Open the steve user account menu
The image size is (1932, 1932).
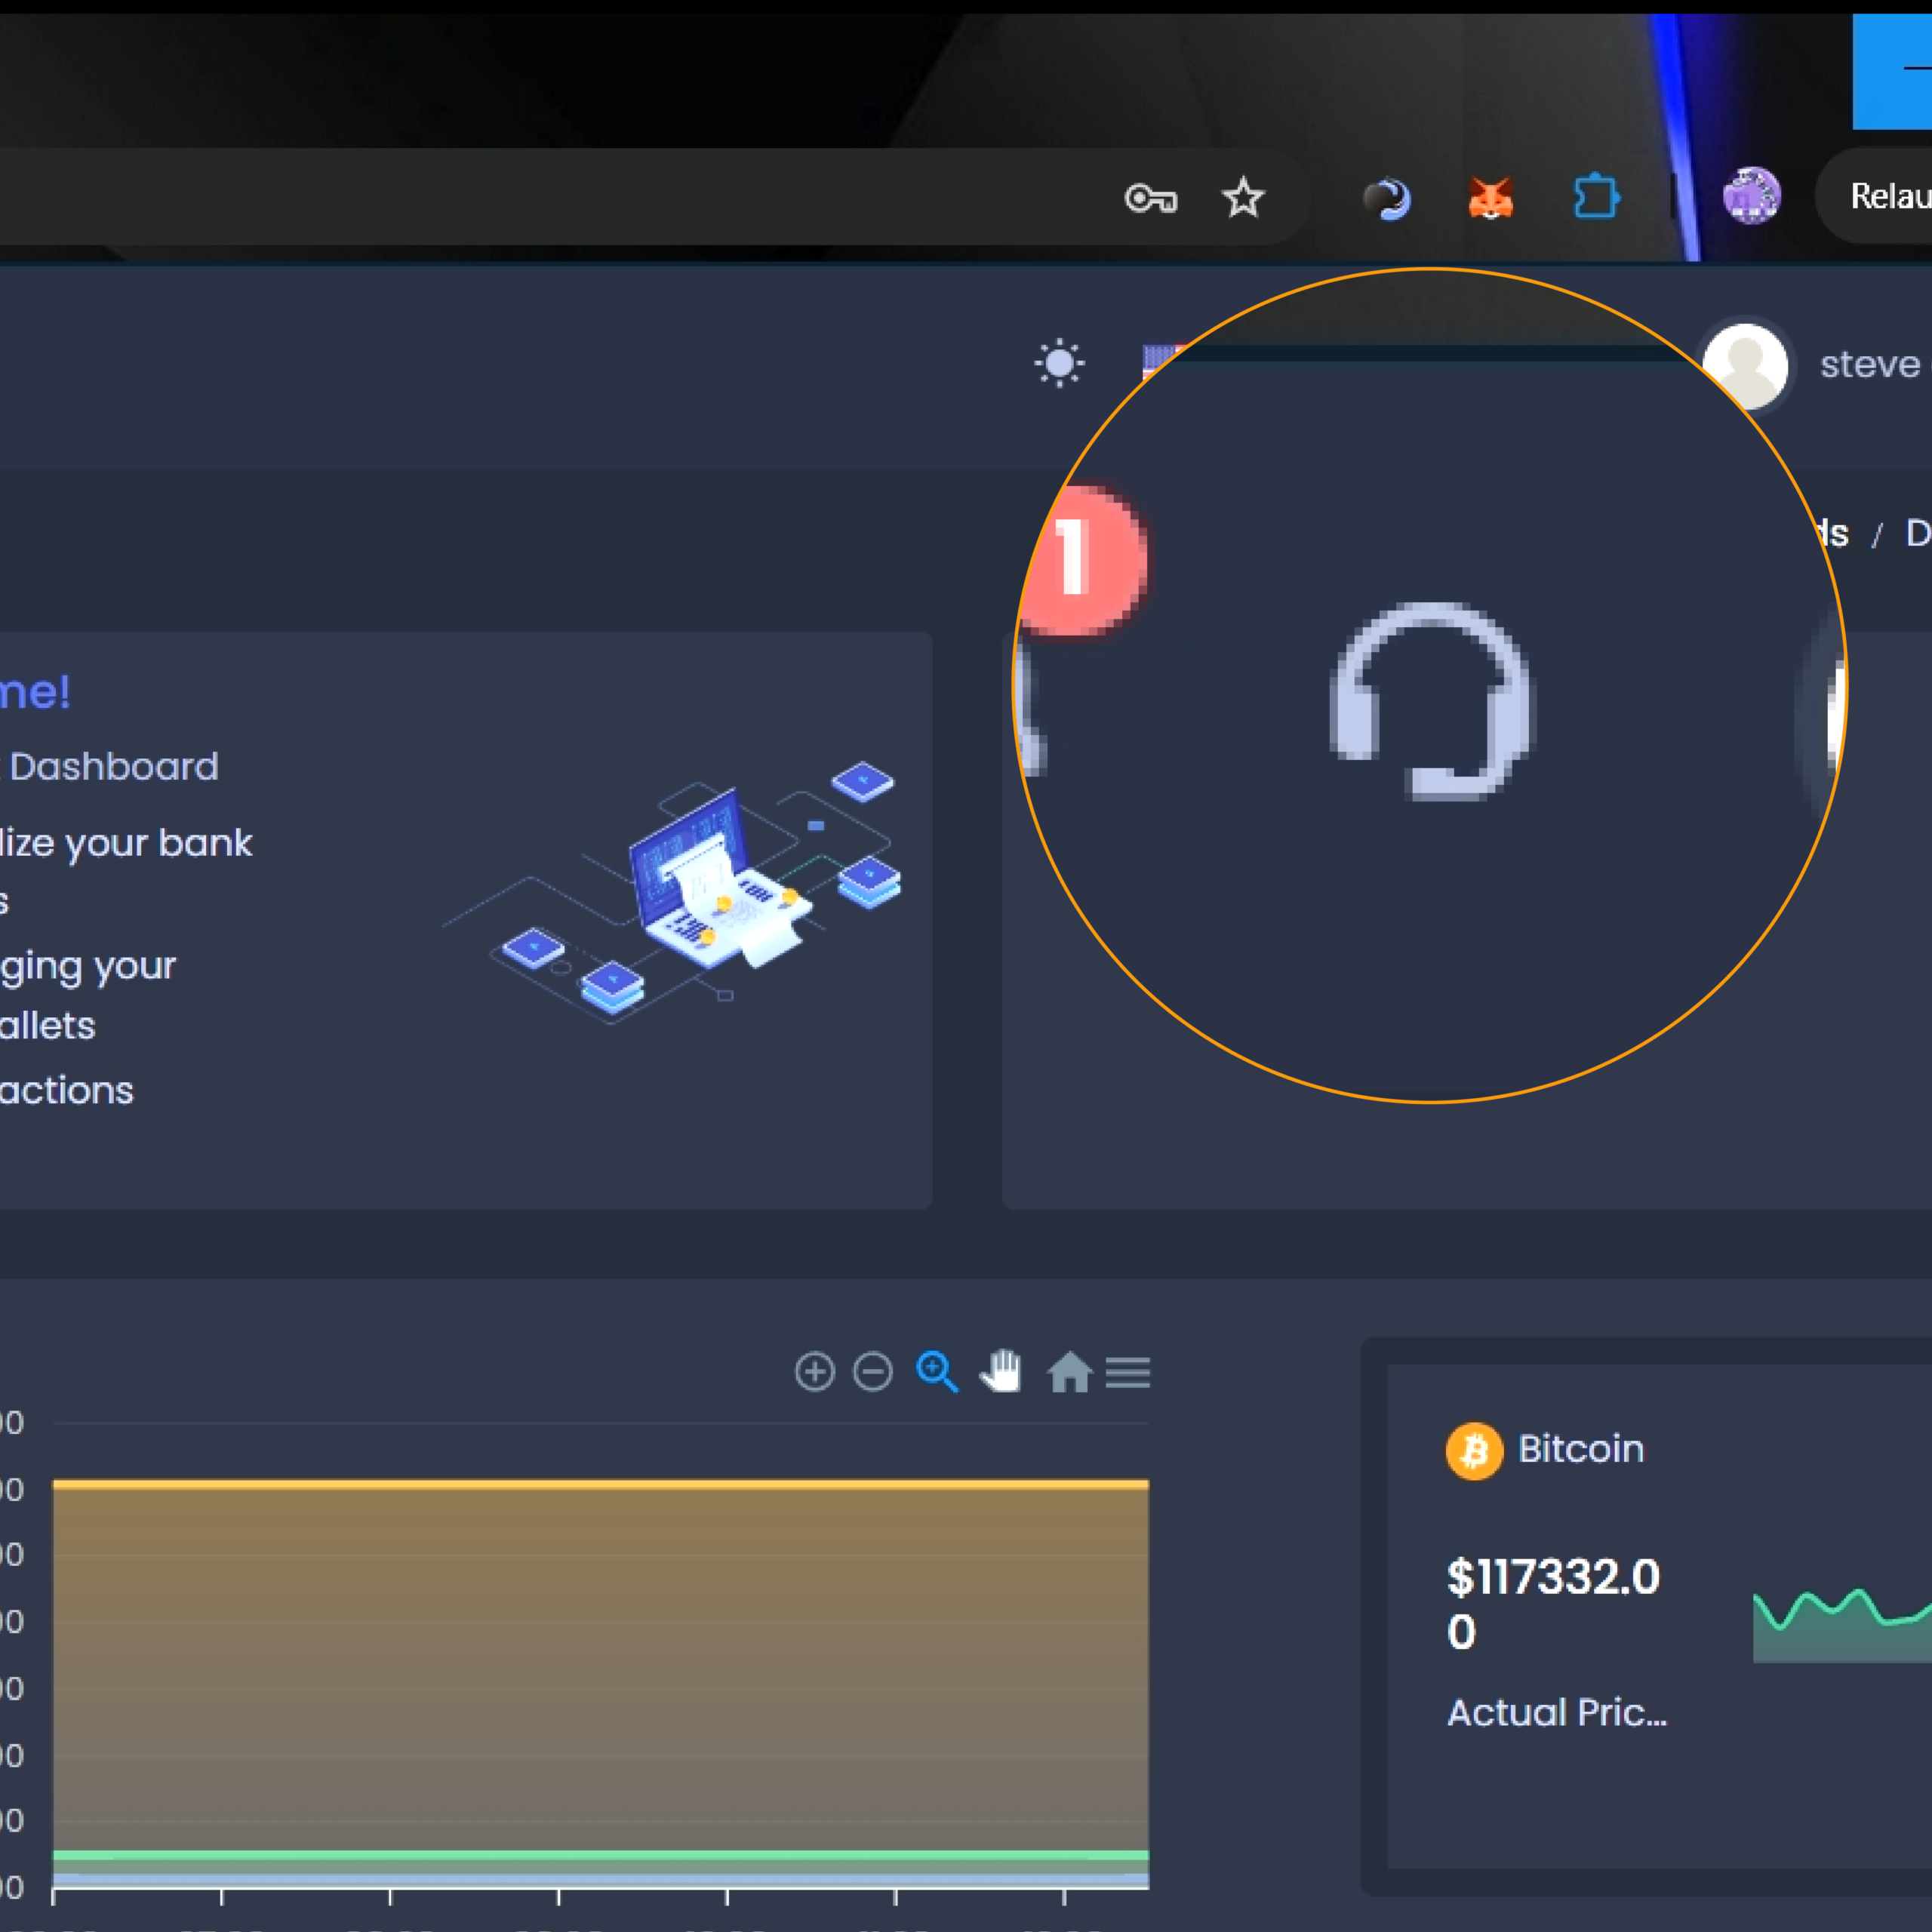pyautogui.click(x=1868, y=365)
